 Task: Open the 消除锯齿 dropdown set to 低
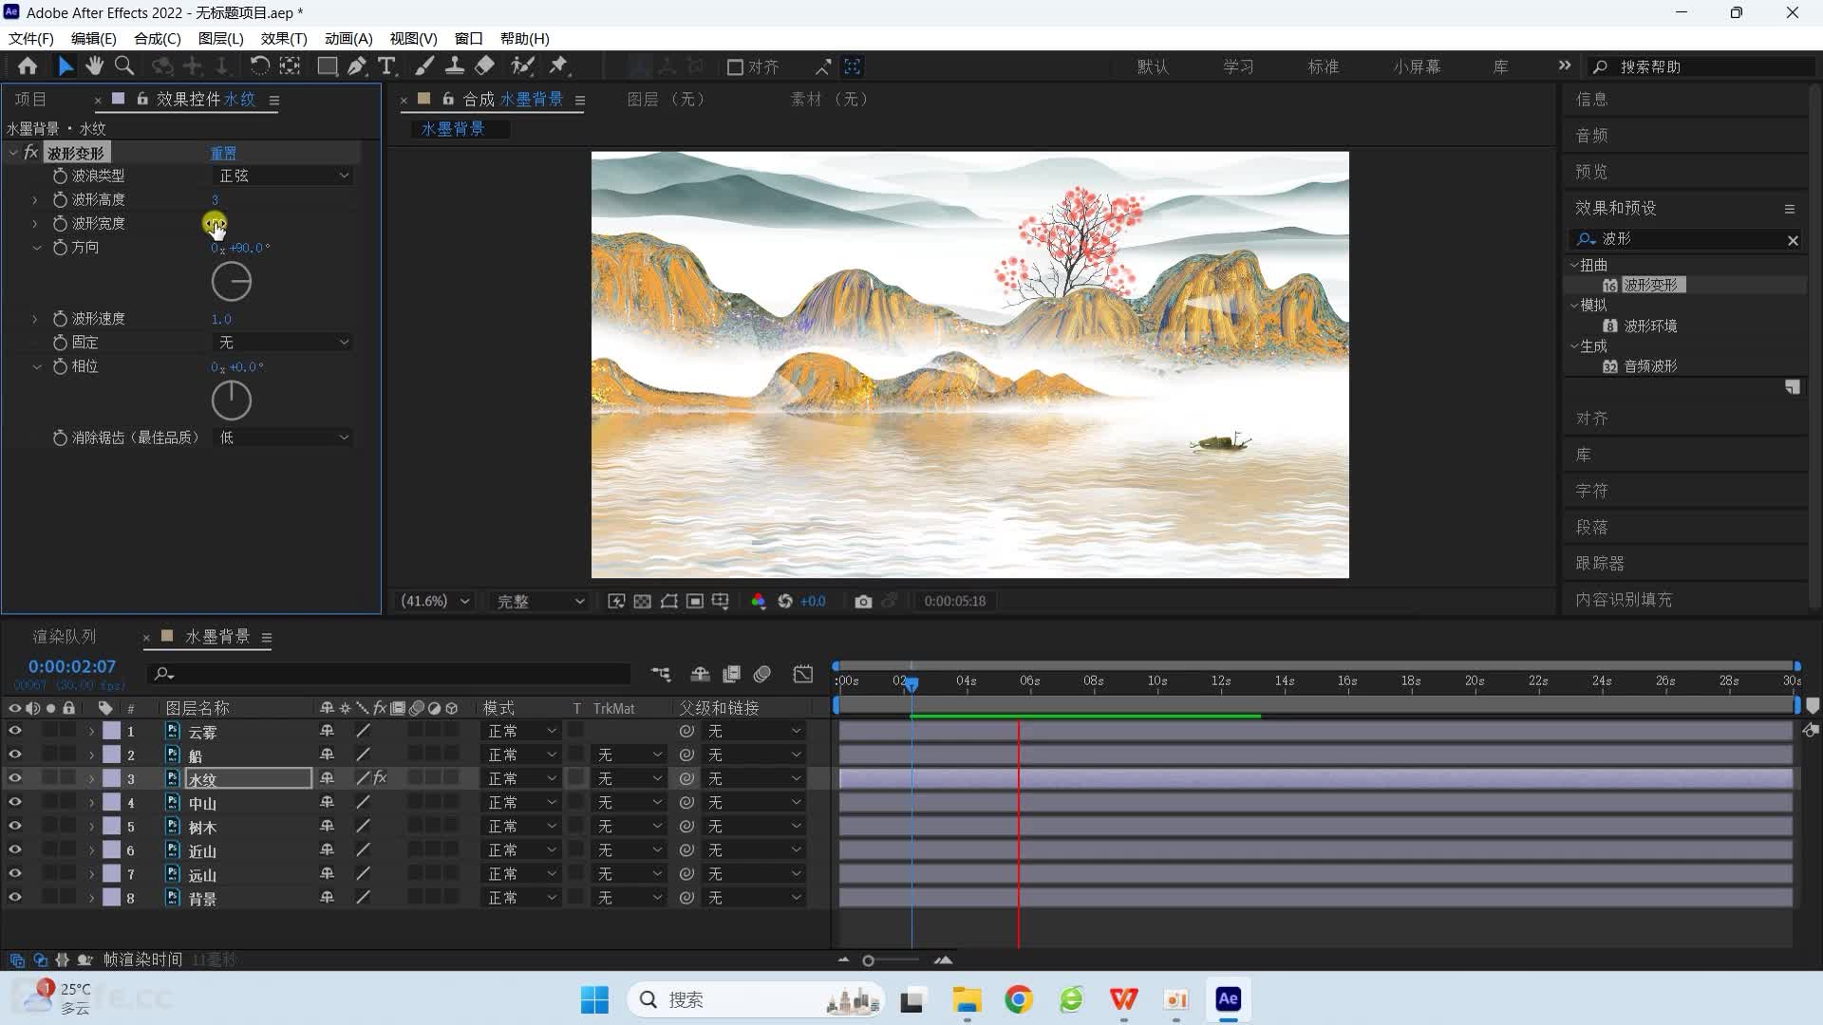(x=283, y=438)
